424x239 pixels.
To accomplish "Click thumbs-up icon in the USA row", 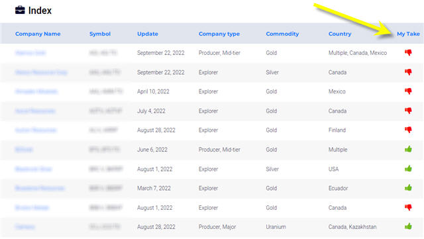I will [x=408, y=168].
